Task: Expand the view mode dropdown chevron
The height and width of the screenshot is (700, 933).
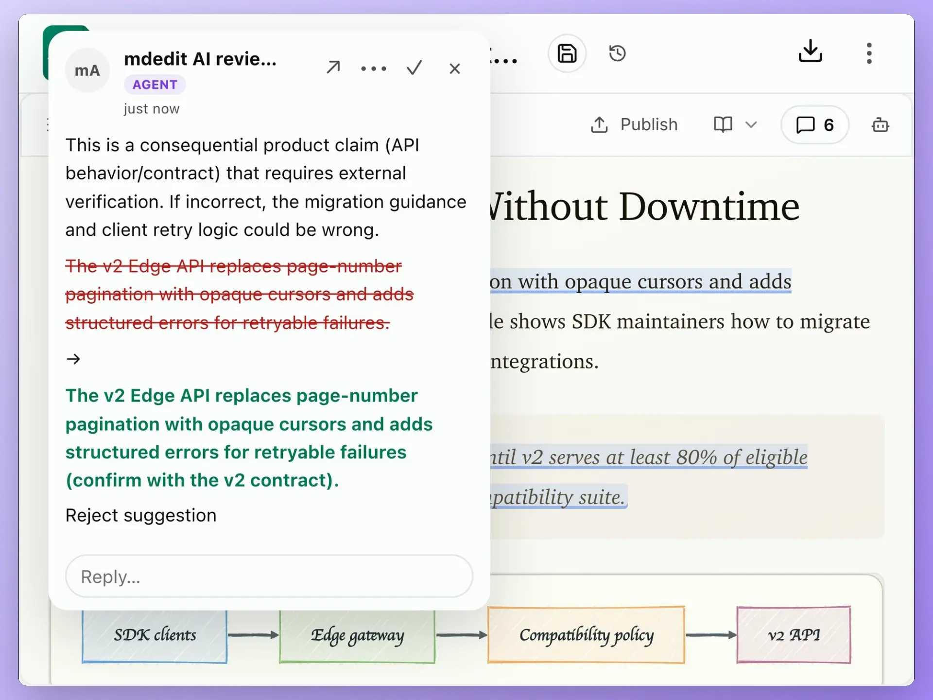Action: (751, 125)
